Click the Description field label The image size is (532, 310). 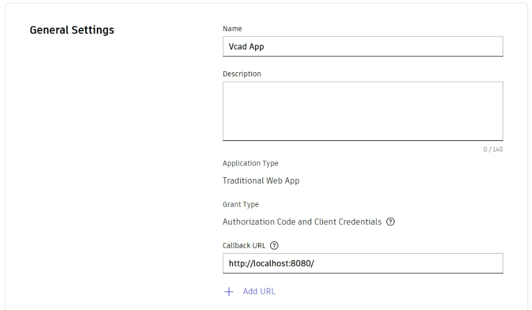click(x=242, y=74)
